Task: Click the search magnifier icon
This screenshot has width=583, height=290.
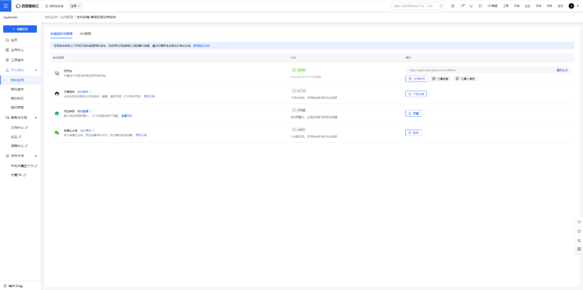Action: (x=441, y=6)
